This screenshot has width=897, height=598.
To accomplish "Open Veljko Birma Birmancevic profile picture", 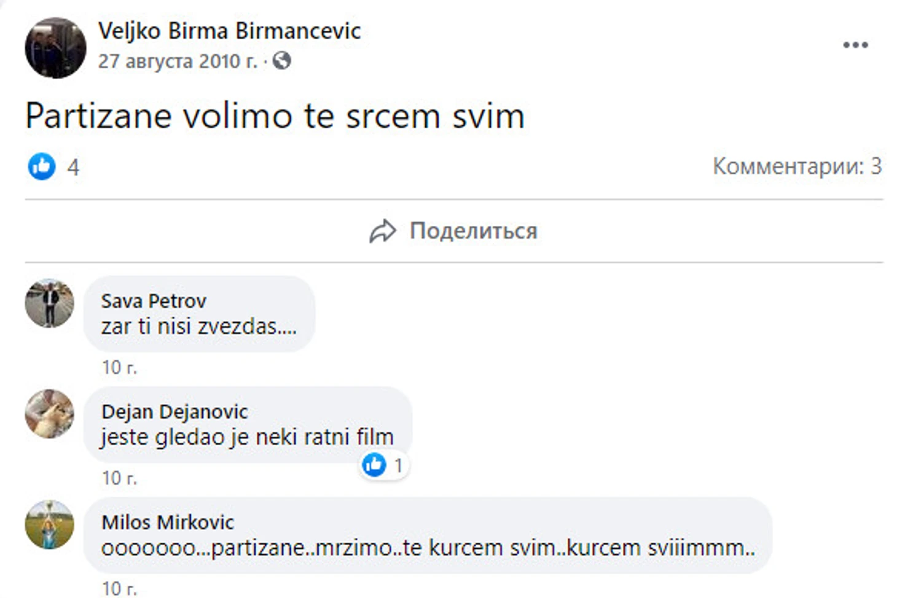I will tap(55, 48).
